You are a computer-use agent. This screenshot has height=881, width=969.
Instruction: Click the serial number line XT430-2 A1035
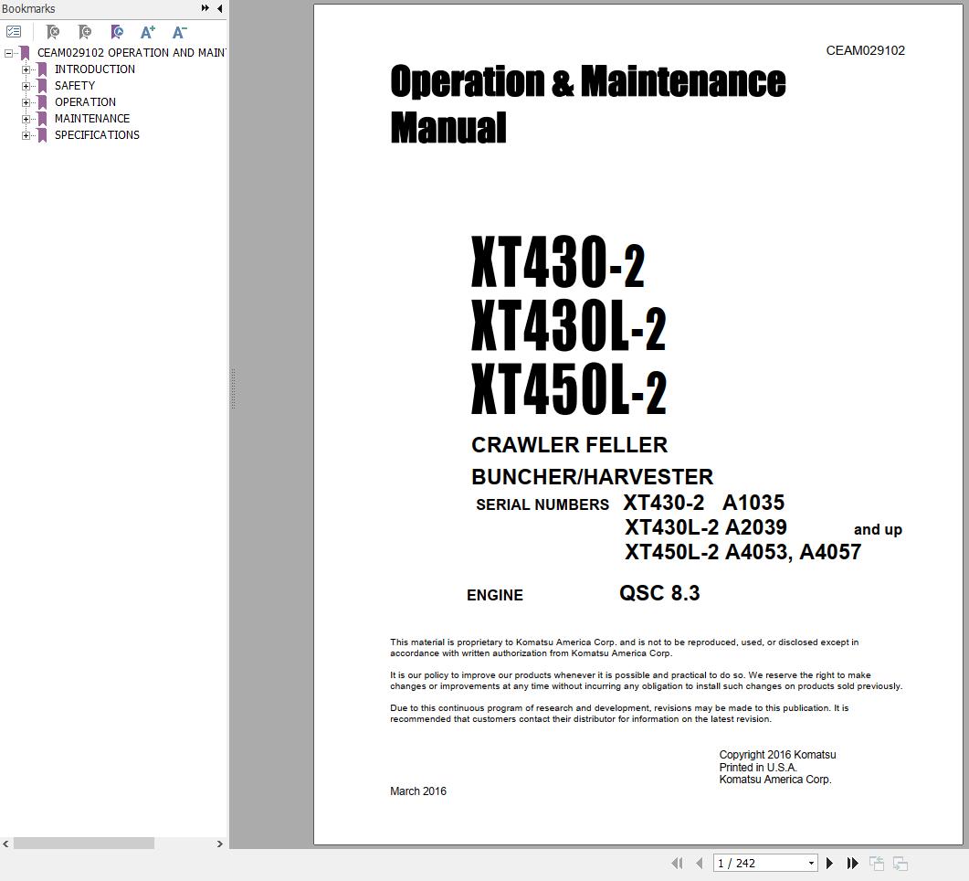point(704,502)
